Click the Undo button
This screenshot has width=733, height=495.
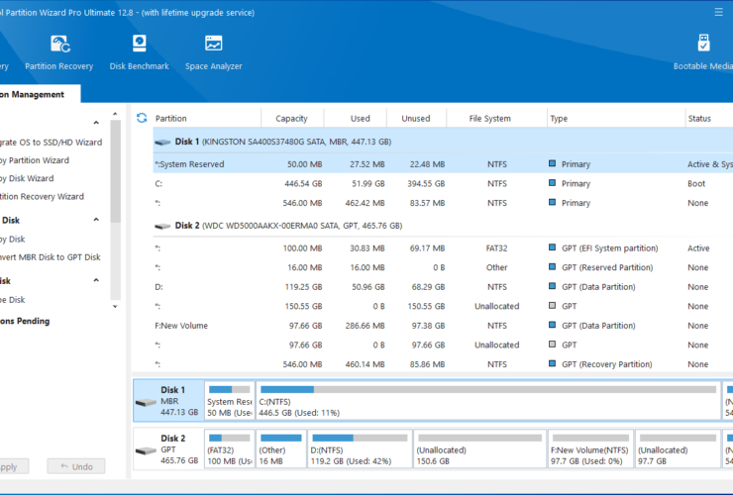76,466
